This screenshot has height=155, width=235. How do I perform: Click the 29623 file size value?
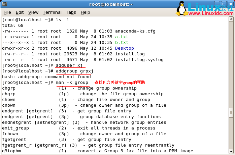pyautogui.click(x=71, y=54)
